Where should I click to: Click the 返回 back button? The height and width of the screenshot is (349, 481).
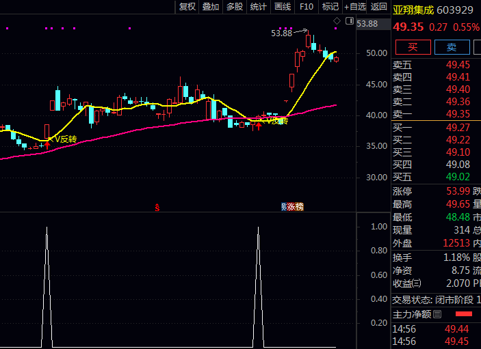[x=379, y=7]
